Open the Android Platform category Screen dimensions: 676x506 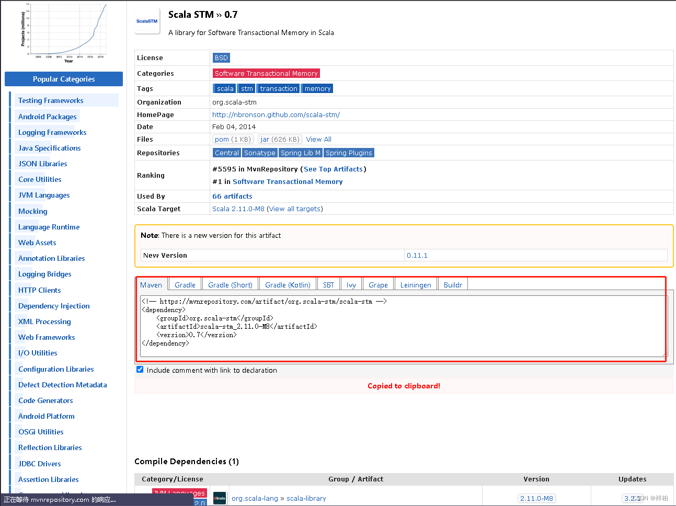[x=47, y=417]
